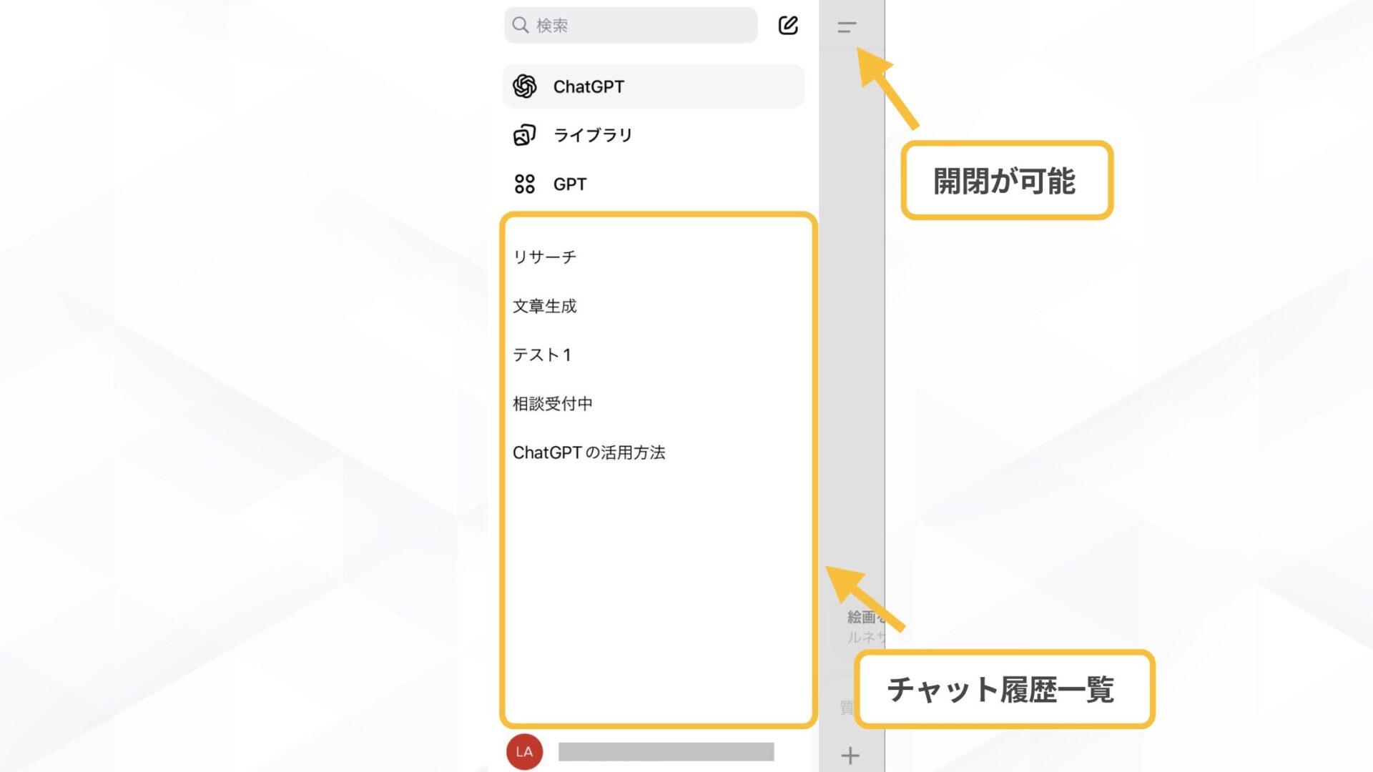Click the 検索 search input field

click(629, 25)
